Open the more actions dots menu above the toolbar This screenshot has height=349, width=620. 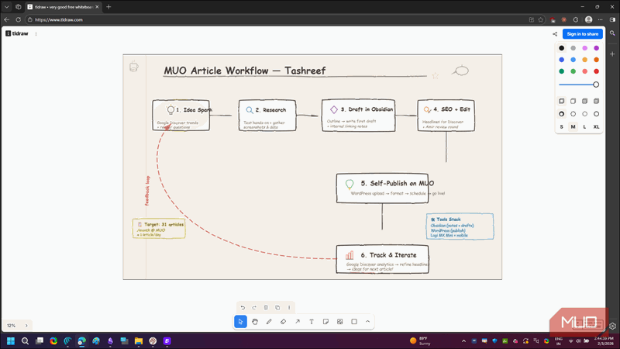tap(289, 308)
